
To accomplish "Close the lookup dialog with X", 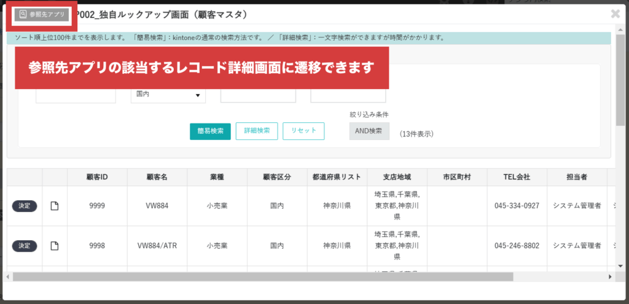I will pyautogui.click(x=615, y=14).
